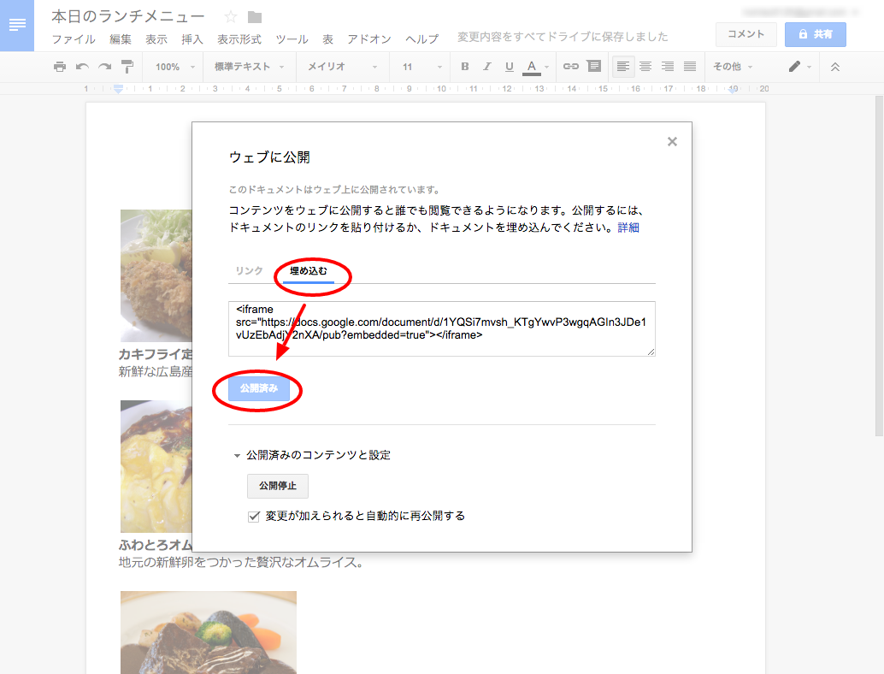Click the Google Docs home icon
Image resolution: width=884 pixels, height=674 pixels.
pyautogui.click(x=17, y=26)
